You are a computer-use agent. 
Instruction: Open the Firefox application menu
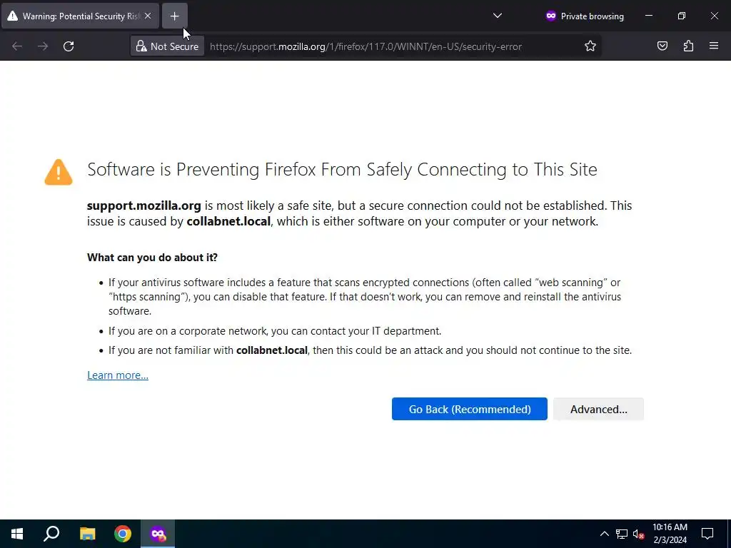714,46
